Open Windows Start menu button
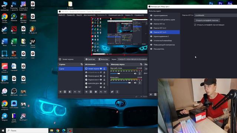237x133 pixels. click(3, 130)
